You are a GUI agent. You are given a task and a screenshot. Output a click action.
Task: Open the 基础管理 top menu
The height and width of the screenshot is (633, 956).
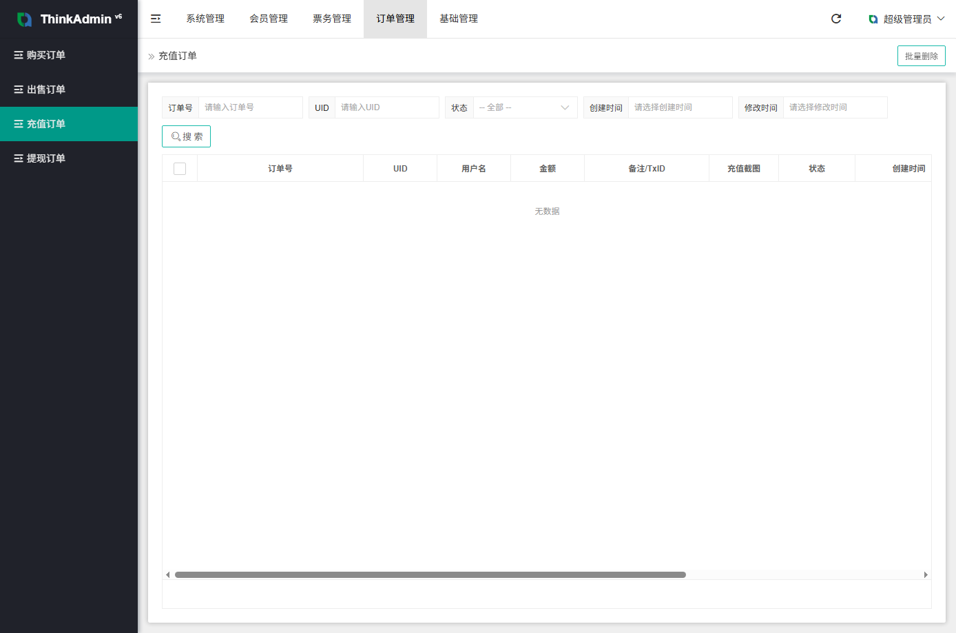(459, 19)
